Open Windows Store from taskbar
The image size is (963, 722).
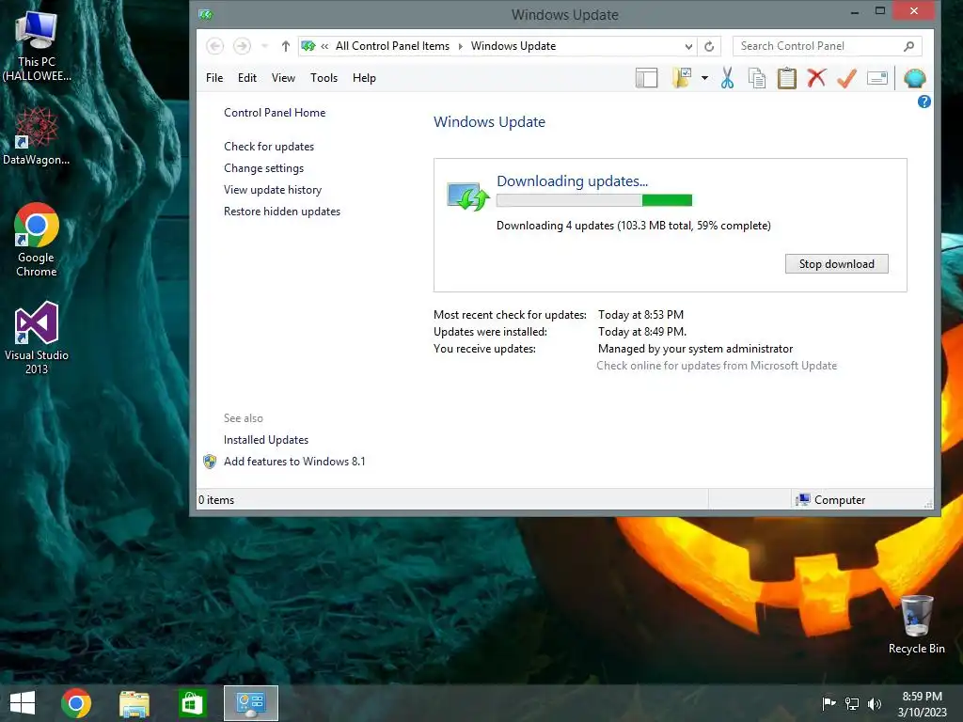point(192,703)
